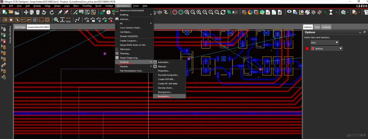Choose Density check... entry
368x139 pixels.
tap(169, 88)
